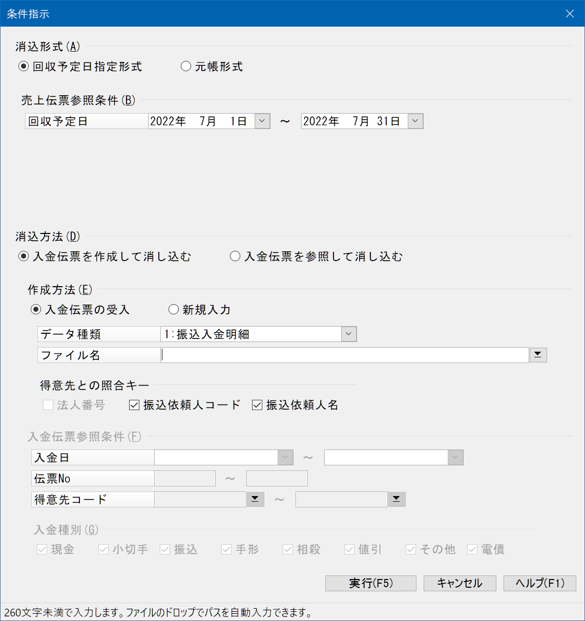
Task: Select 入金伝票を作成して消し込む option
Action: coord(24,256)
